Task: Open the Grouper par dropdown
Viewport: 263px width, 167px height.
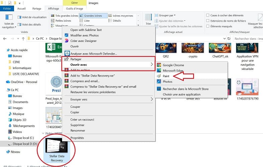Action: coord(165,15)
